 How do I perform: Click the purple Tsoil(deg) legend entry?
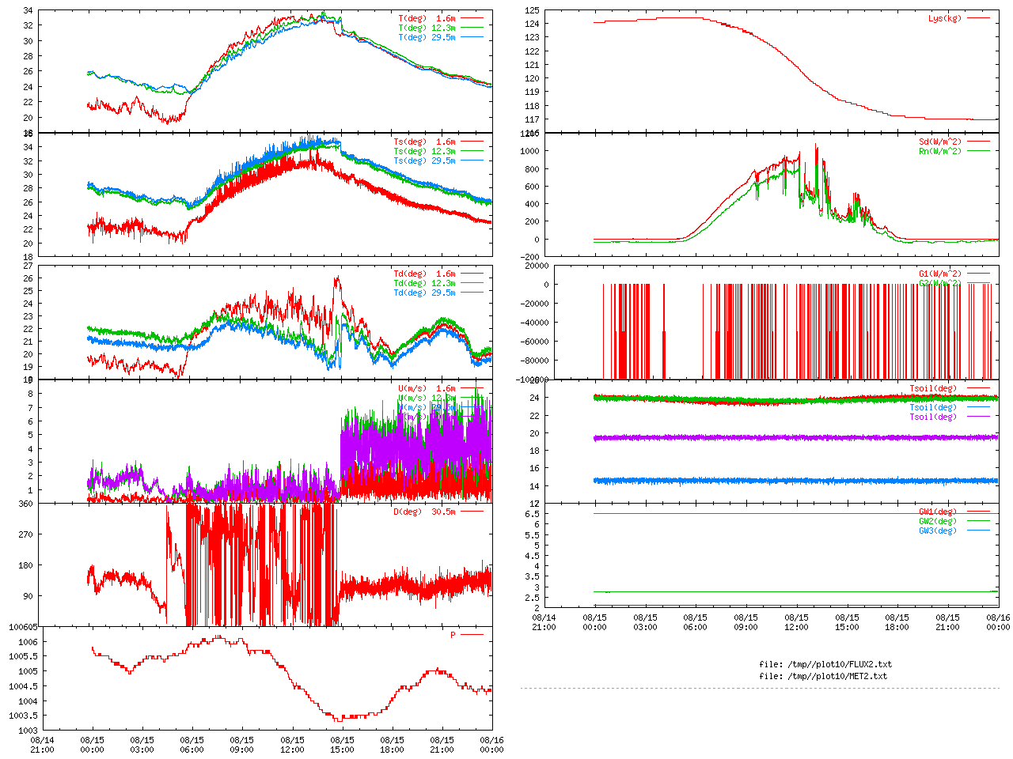[x=932, y=417]
